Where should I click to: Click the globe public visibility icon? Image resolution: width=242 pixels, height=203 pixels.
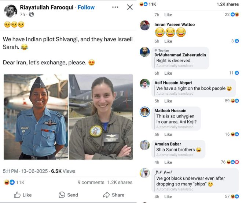point(31,14)
